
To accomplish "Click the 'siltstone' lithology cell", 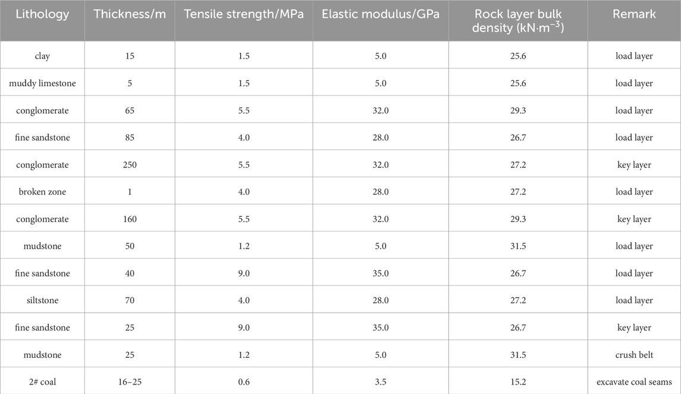I will click(42, 301).
